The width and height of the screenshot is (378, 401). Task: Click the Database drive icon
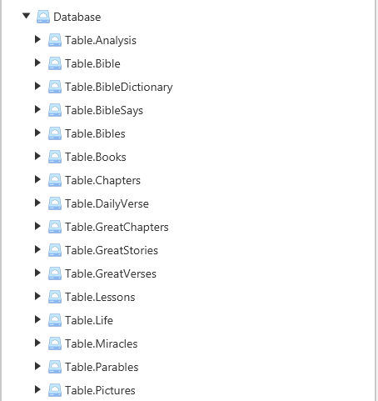[43, 17]
